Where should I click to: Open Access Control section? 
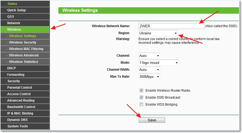(25, 94)
